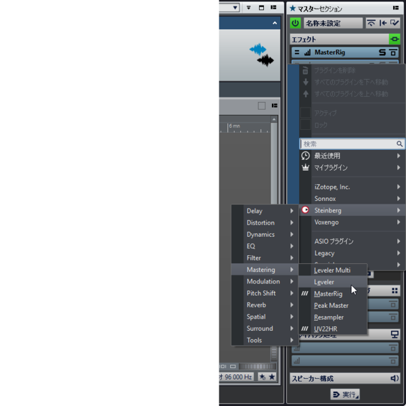The height and width of the screenshot is (406, 406).
Task: Click the crown icon beside マイプラグイン
Action: click(306, 168)
